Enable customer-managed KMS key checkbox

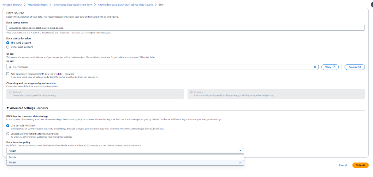tap(8, 74)
